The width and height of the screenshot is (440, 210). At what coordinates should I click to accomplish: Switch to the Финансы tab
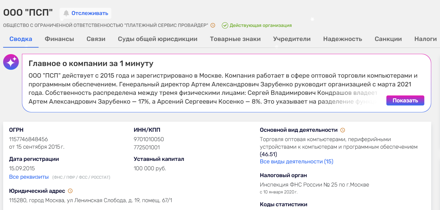pyautogui.click(x=59, y=39)
